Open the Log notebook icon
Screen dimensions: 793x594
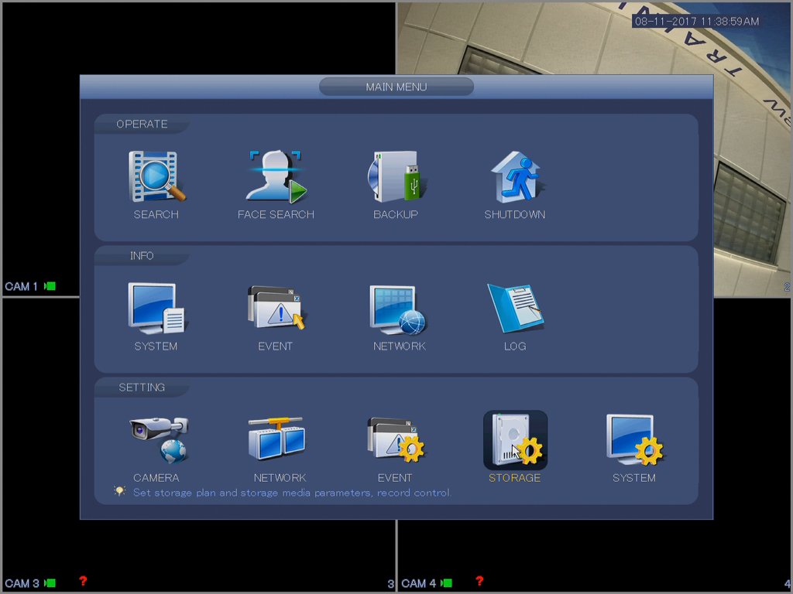(x=515, y=309)
